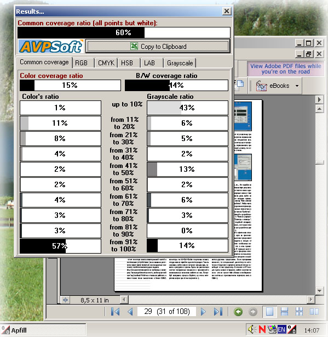The width and height of the screenshot is (328, 337).
Task: Click the volume tray icon
Action: pyautogui.click(x=252, y=329)
